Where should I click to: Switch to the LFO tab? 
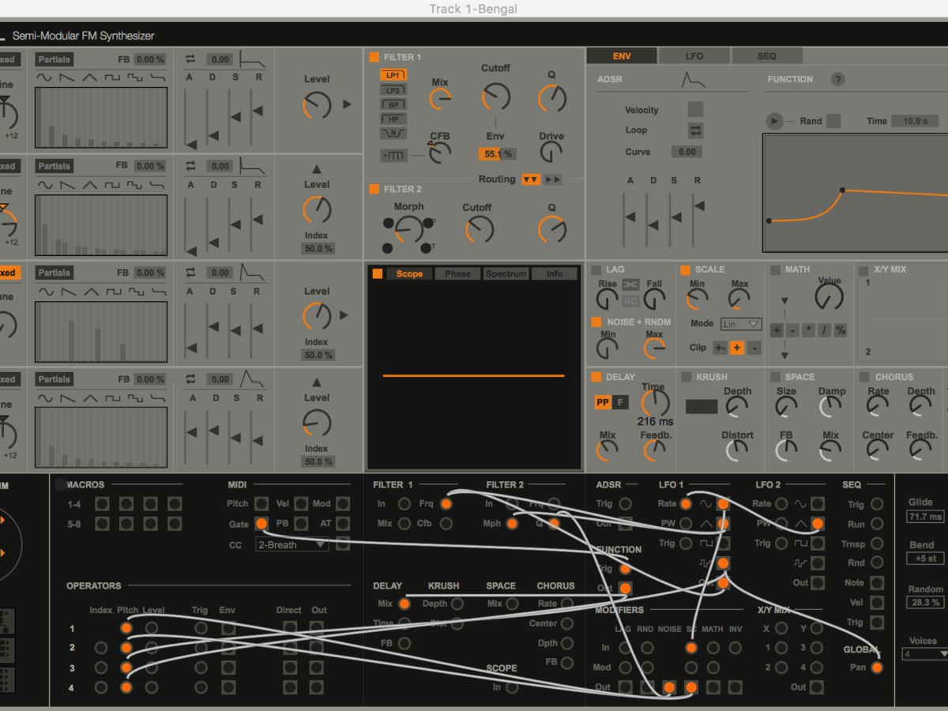(694, 56)
